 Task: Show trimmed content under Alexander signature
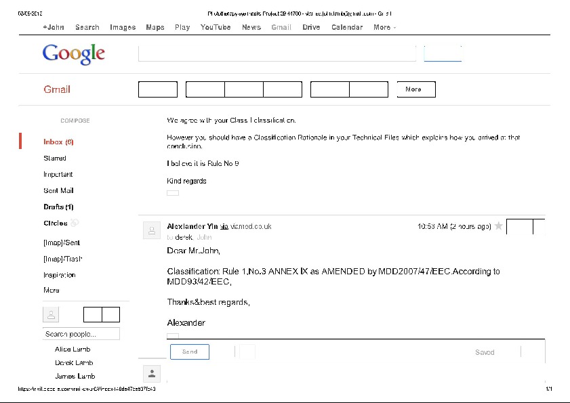point(173,335)
